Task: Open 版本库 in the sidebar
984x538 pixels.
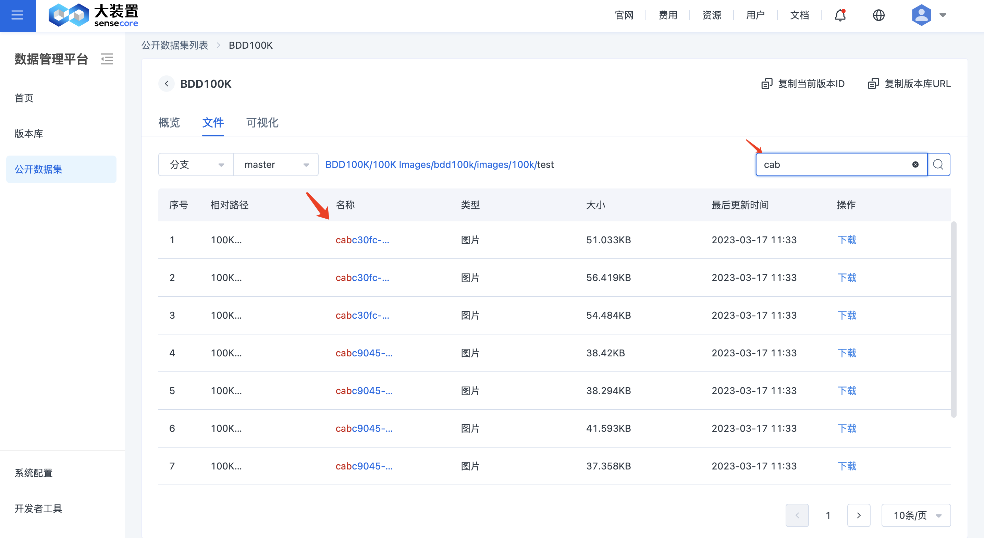Action: coord(29,134)
